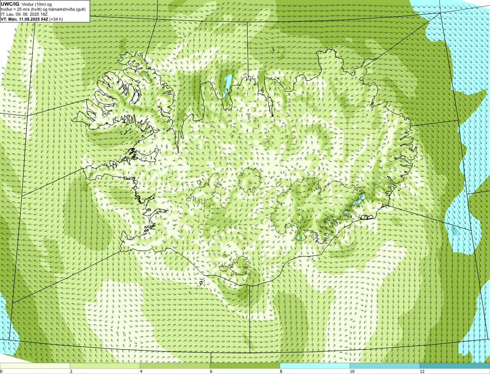
Task: Click the legend scale label "0"
Action: click(2, 371)
